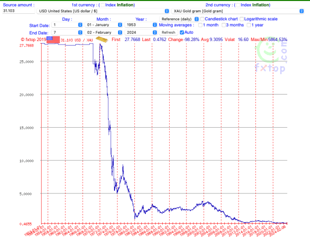This screenshot has height=241, width=310.
Task: Open the End Date month February dropdown
Action: (x=104, y=32)
